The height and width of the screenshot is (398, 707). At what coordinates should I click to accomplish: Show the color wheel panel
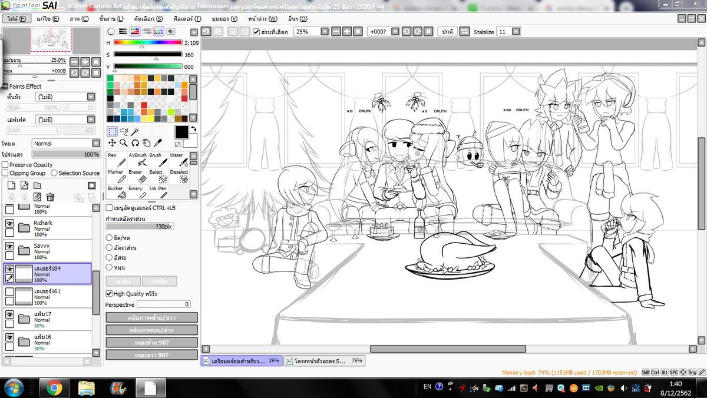111,31
